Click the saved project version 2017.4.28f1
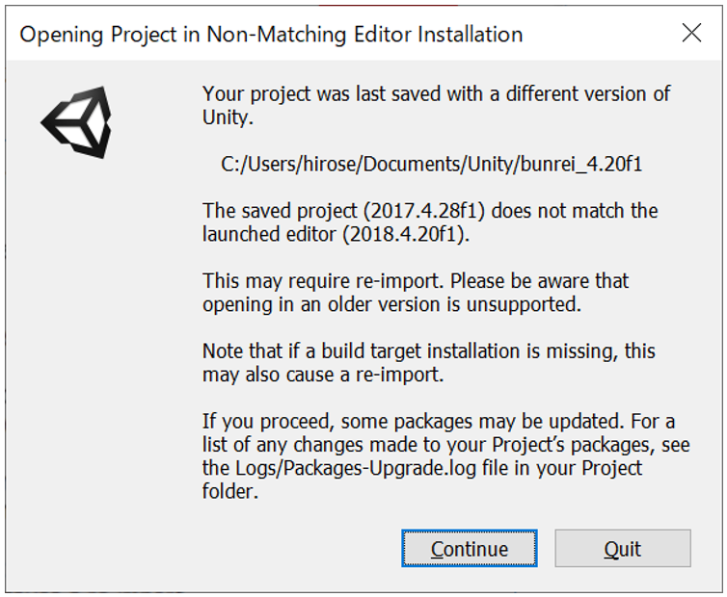Image resolution: width=727 pixels, height=597 pixels. coord(406,211)
